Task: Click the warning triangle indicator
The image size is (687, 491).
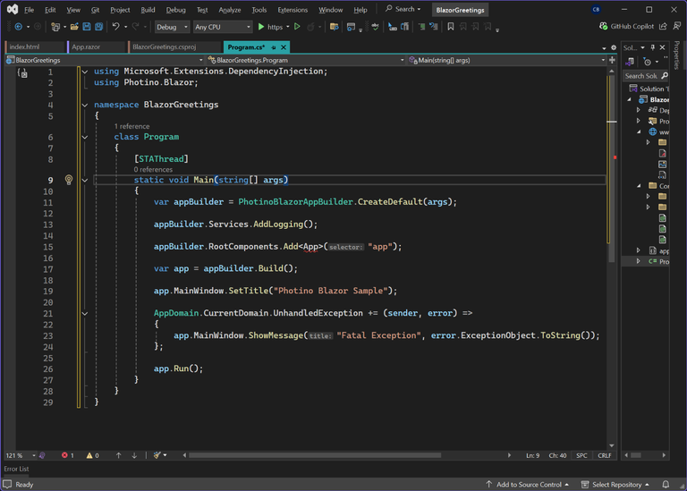Action: (90, 455)
